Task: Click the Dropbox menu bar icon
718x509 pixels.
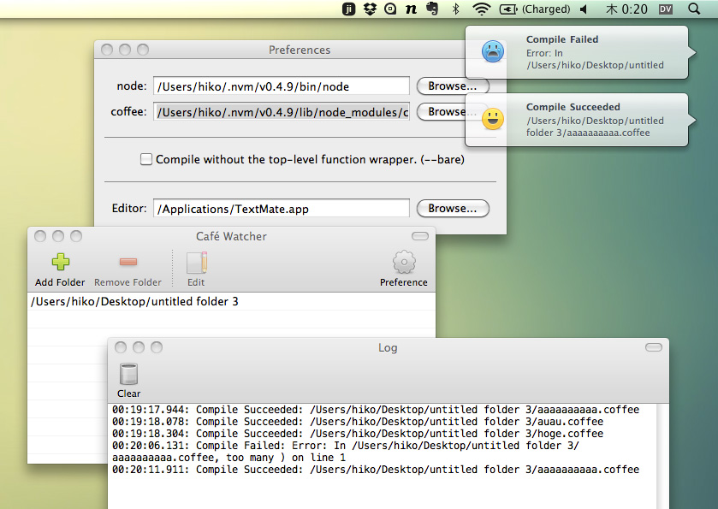Action: click(370, 9)
